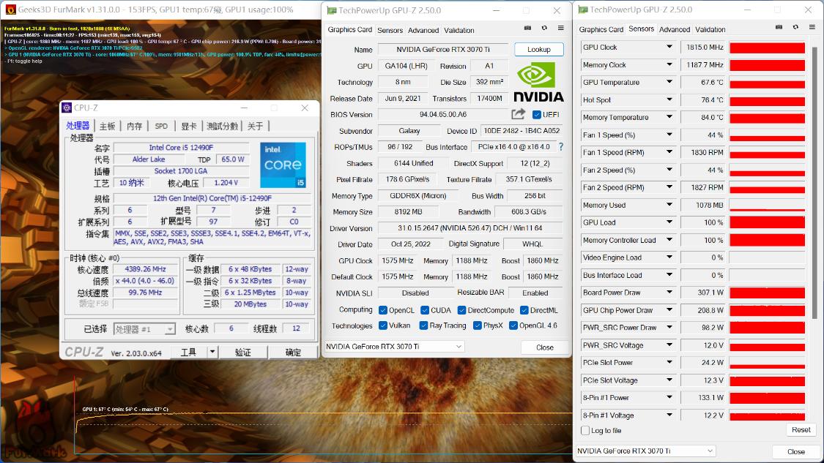
Task: Click the refresh icon in GPU-Z Sensors window
Action: (795, 28)
